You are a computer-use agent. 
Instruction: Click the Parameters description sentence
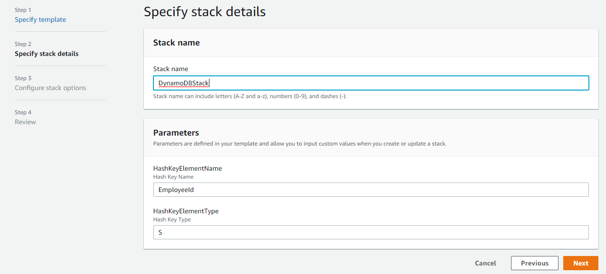coord(300,143)
